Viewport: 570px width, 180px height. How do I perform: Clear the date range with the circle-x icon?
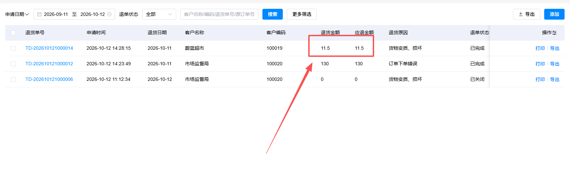tap(109, 14)
